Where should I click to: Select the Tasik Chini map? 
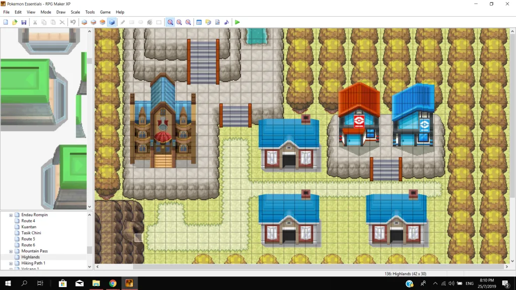31,233
